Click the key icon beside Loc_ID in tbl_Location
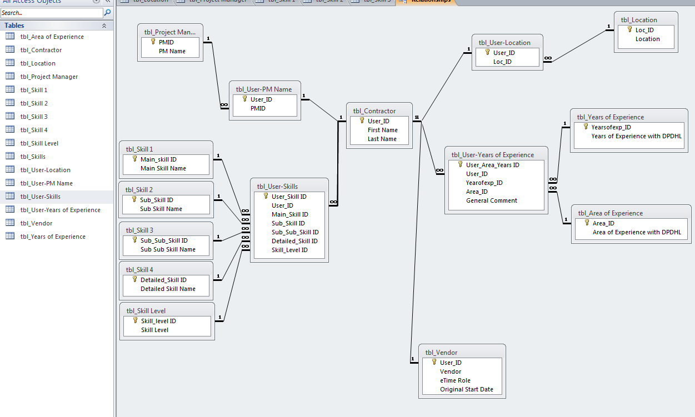This screenshot has width=695, height=417. (x=629, y=30)
